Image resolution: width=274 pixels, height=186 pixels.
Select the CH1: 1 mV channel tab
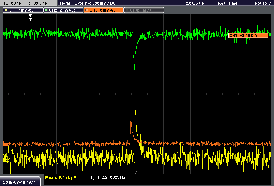tap(23, 10)
